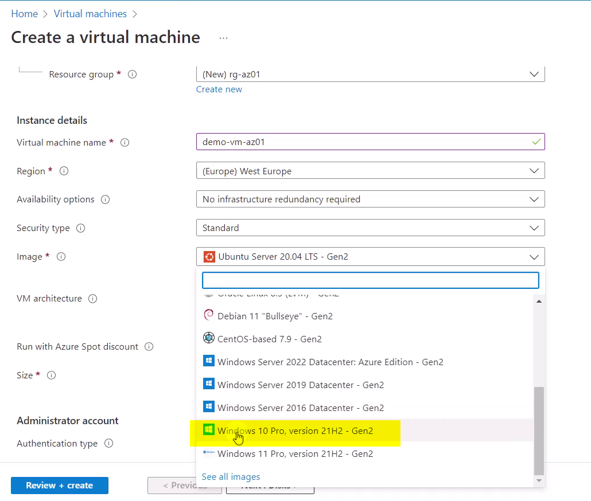Select Debian 11 "Bullseye" - Gen2 image

[x=365, y=316]
